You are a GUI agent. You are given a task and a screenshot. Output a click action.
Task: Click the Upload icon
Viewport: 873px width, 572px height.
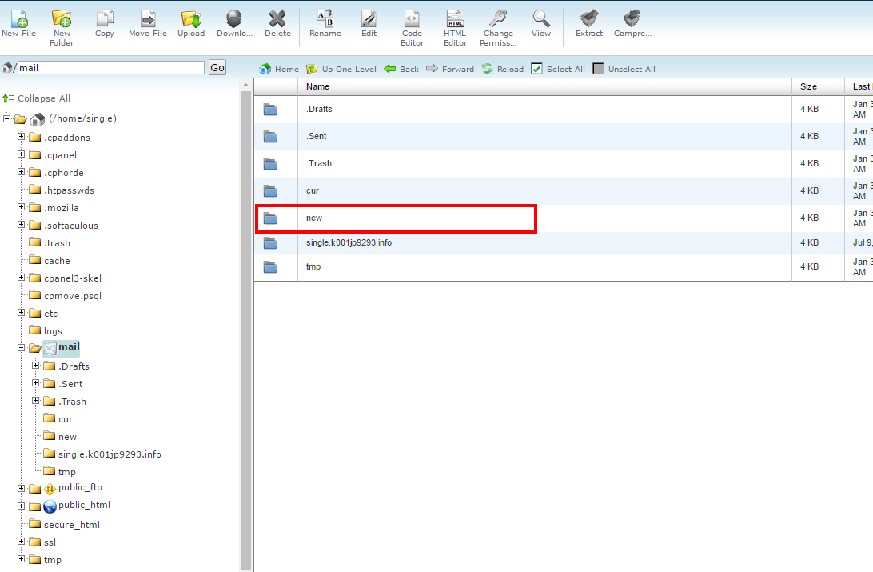pos(190,18)
